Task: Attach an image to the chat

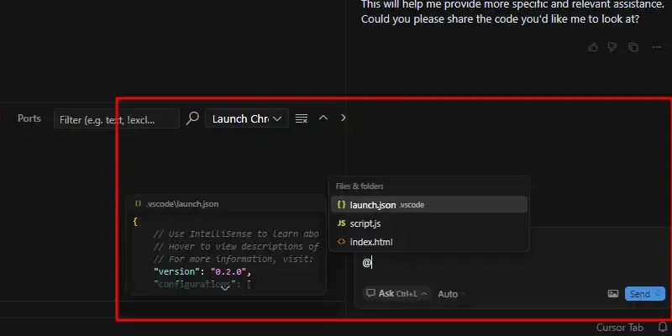Action: pos(613,293)
